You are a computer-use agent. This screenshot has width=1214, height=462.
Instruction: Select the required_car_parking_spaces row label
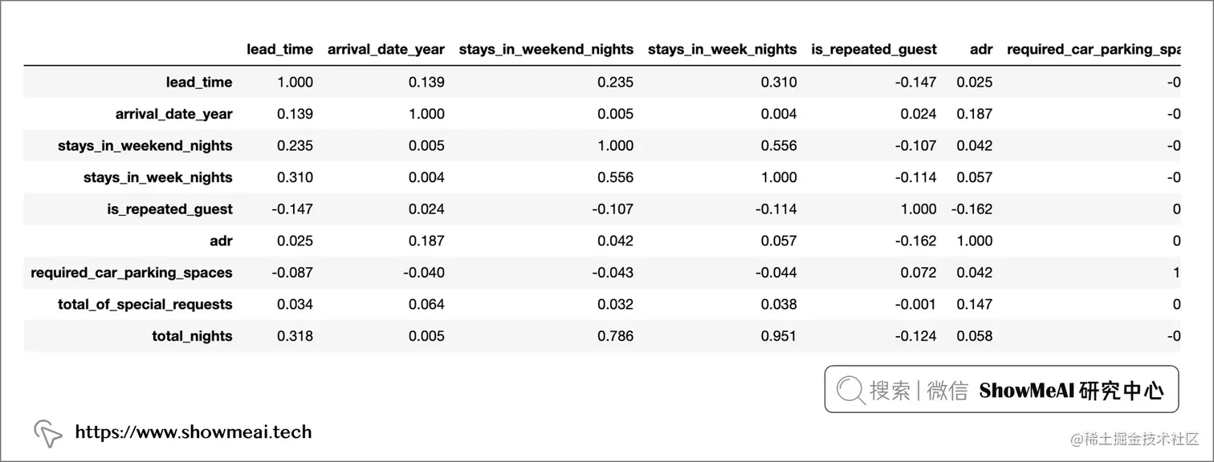coord(132,273)
